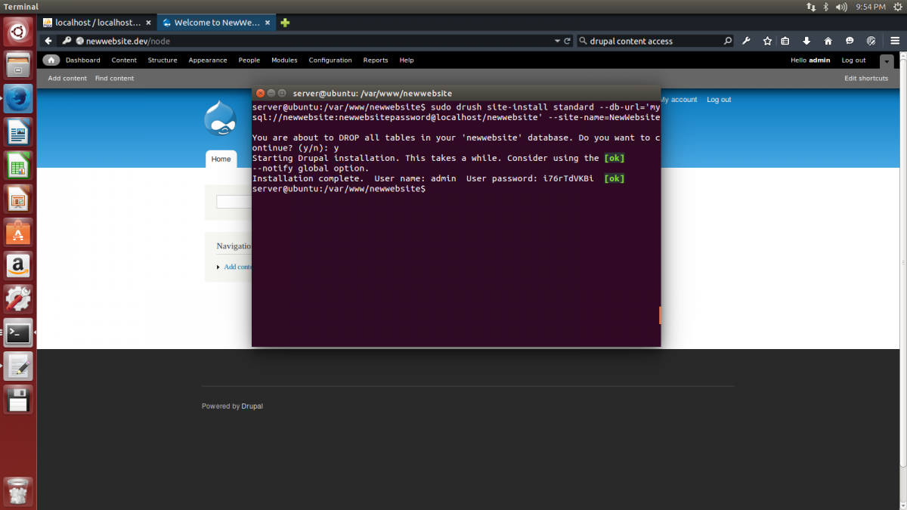Open the Configuration admin menu item

(330, 60)
